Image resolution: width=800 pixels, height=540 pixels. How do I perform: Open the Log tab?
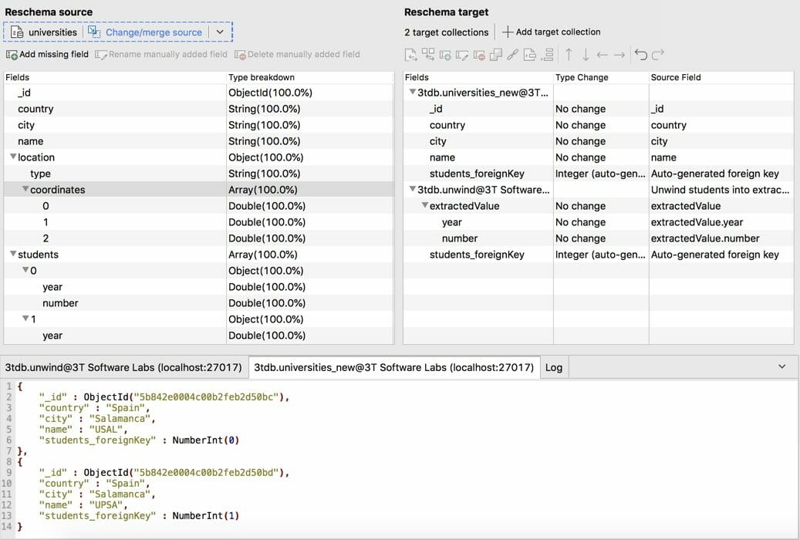[x=554, y=367]
